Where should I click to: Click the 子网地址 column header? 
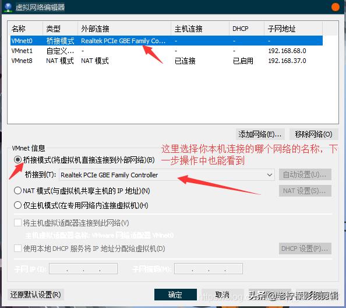pos(293,29)
